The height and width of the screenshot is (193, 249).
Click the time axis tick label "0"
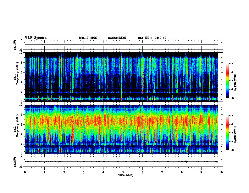click(x=25, y=172)
